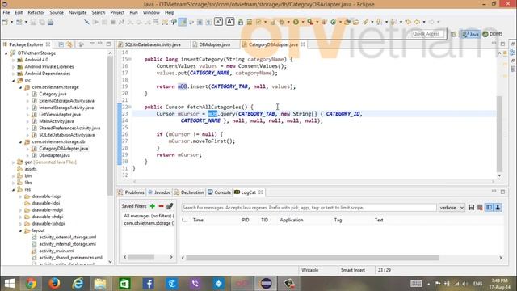Open the Refactor menu
Screen dimensions: 517x291
[36, 12]
